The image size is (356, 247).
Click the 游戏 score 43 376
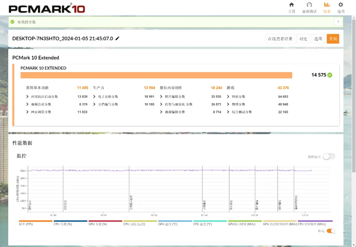pos(283,88)
